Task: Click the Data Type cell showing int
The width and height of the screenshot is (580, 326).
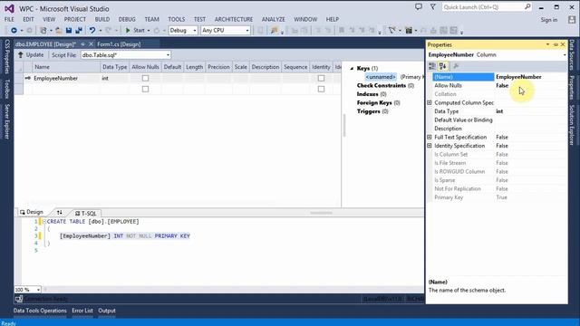Action: (114, 79)
